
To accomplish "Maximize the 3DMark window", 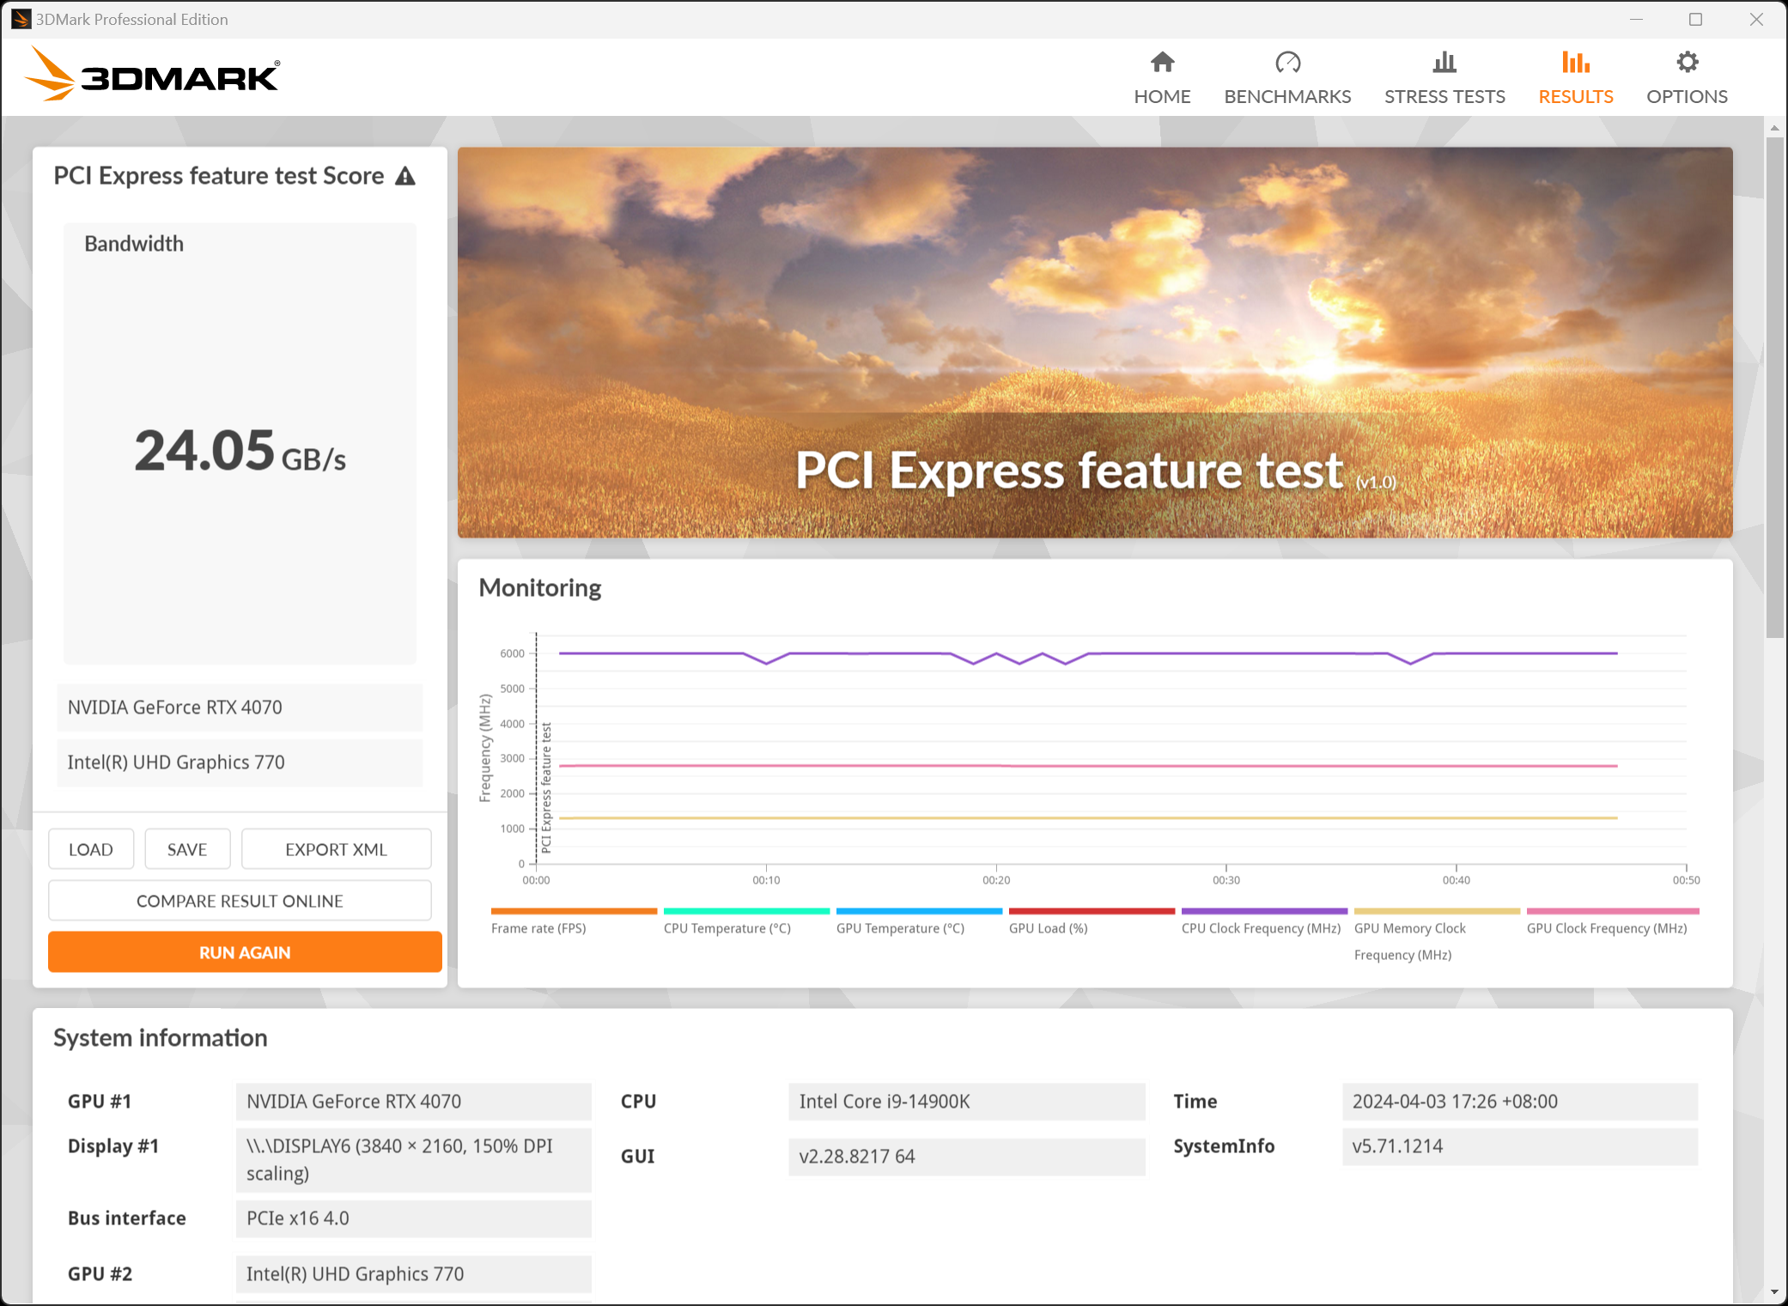I will click(1695, 19).
